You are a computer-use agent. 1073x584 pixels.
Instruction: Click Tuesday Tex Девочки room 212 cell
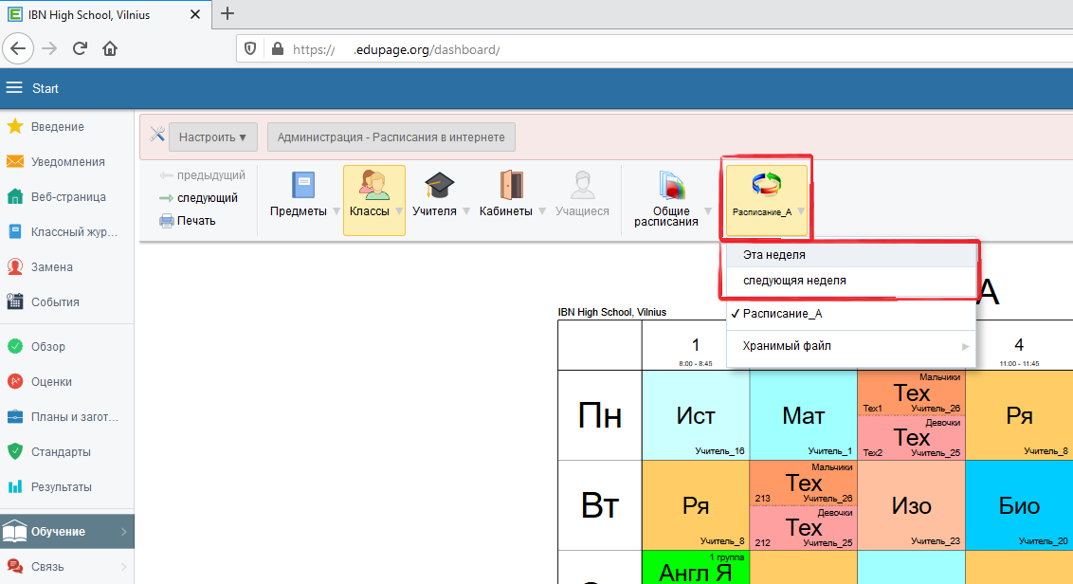(x=804, y=528)
